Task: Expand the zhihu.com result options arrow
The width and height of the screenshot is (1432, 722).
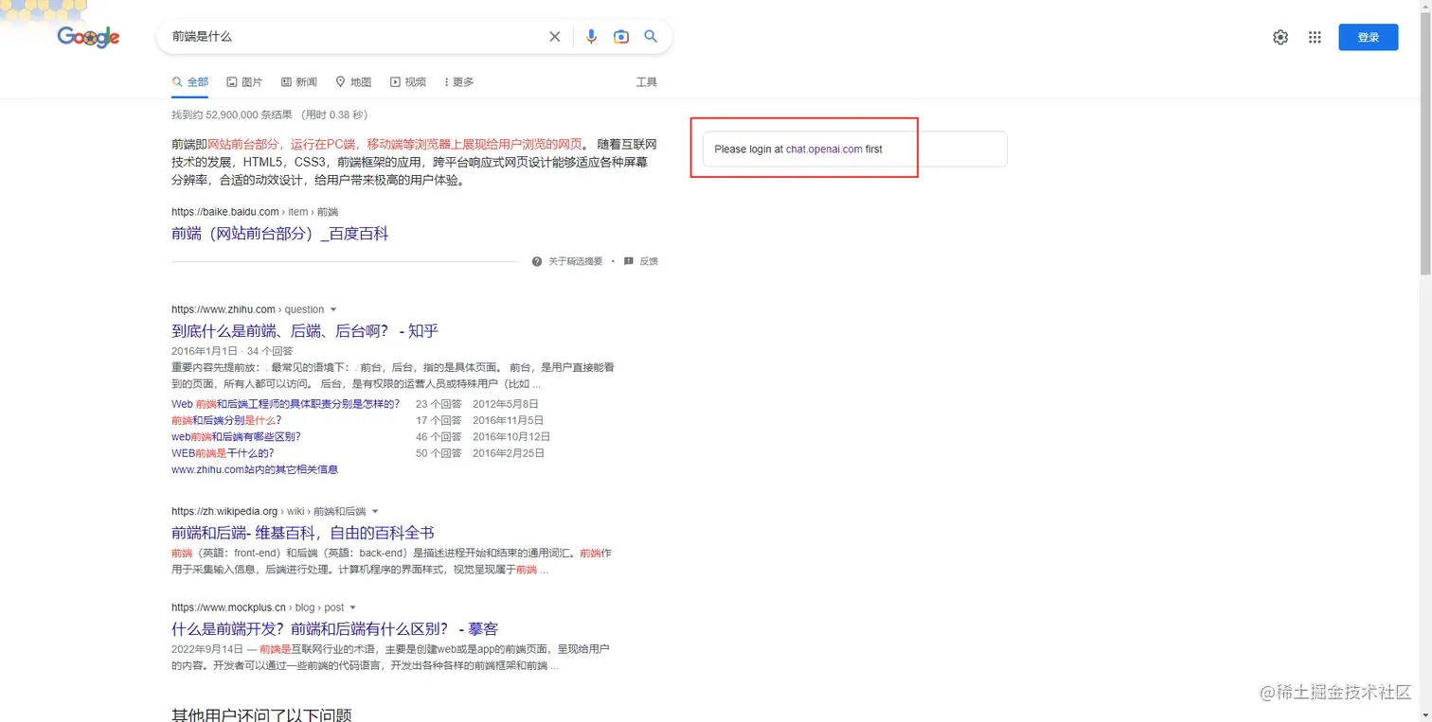Action: pyautogui.click(x=333, y=309)
